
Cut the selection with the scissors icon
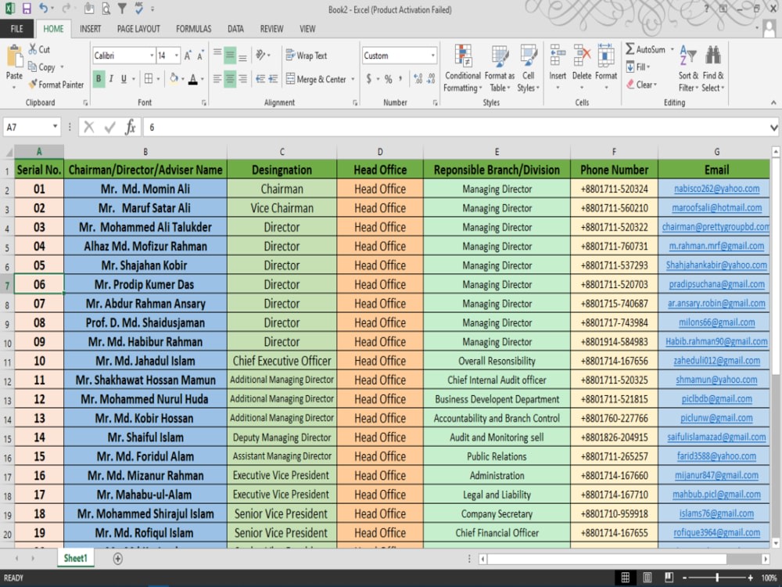(x=33, y=49)
